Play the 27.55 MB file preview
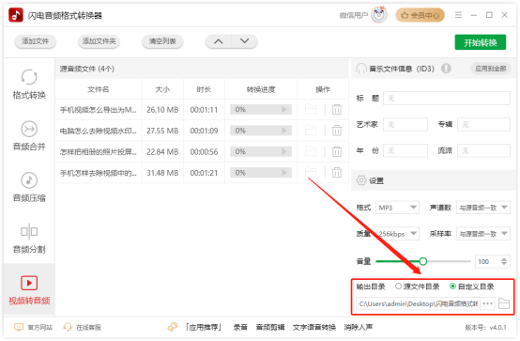The height and width of the screenshot is (341, 520). (x=284, y=131)
